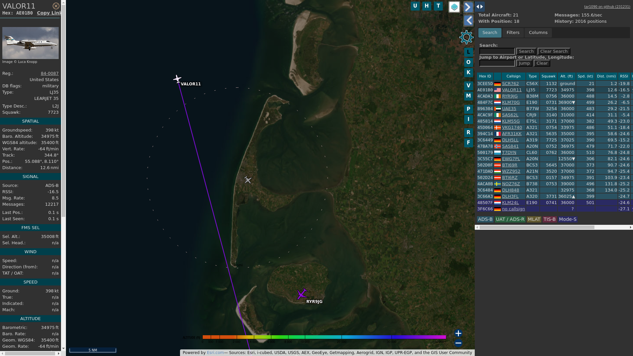Click Esri.com attribution link
Screen dimensions: 633x356
215,353
